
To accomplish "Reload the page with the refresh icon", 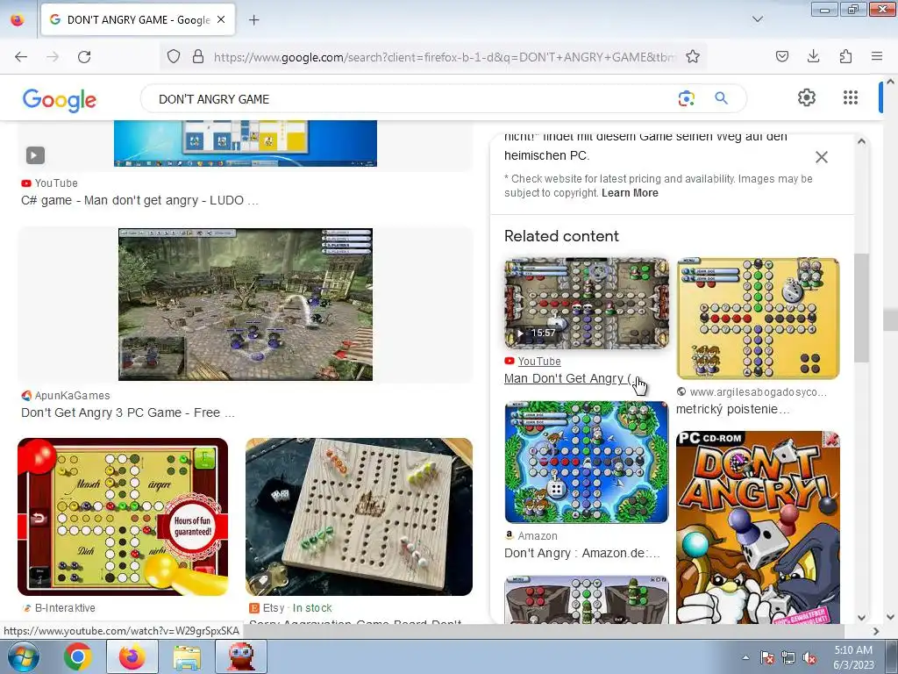I will click(84, 57).
